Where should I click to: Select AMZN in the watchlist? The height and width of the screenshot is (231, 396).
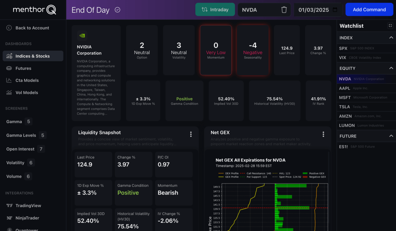click(x=366, y=116)
